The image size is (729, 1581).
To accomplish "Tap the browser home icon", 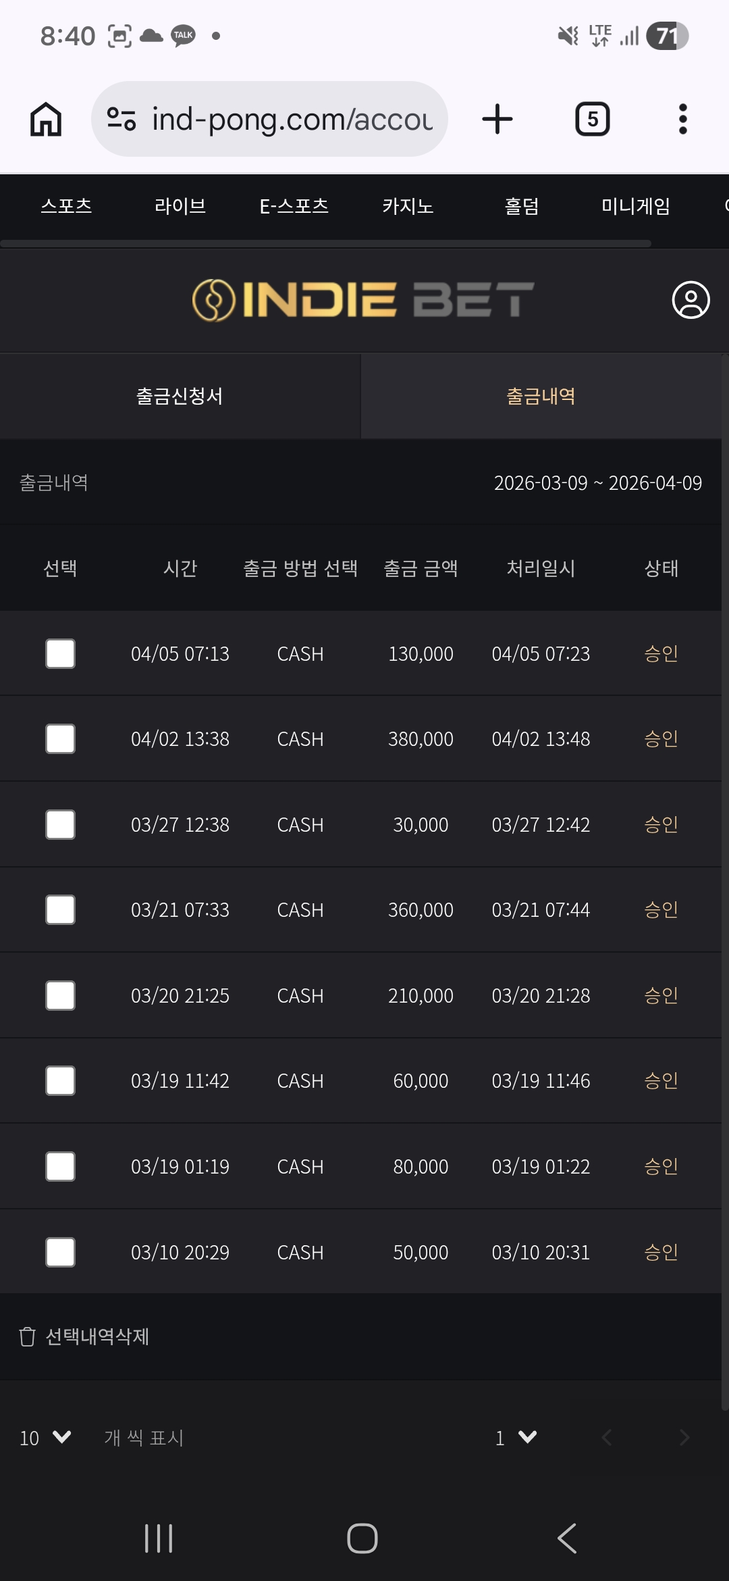I will pyautogui.click(x=46, y=120).
